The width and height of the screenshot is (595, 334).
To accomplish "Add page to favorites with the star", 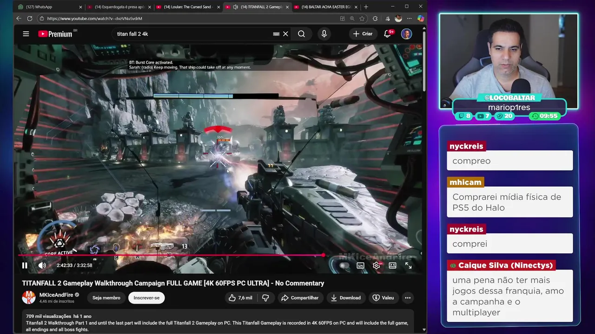I will (362, 19).
